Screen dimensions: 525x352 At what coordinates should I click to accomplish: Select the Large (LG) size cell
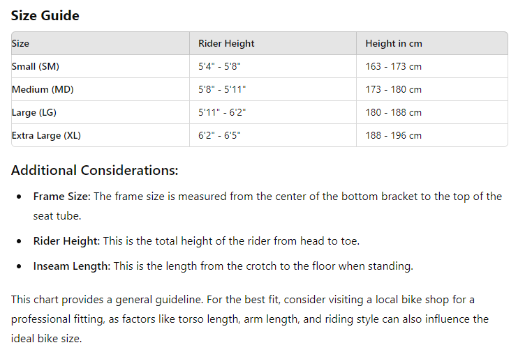[34, 112]
